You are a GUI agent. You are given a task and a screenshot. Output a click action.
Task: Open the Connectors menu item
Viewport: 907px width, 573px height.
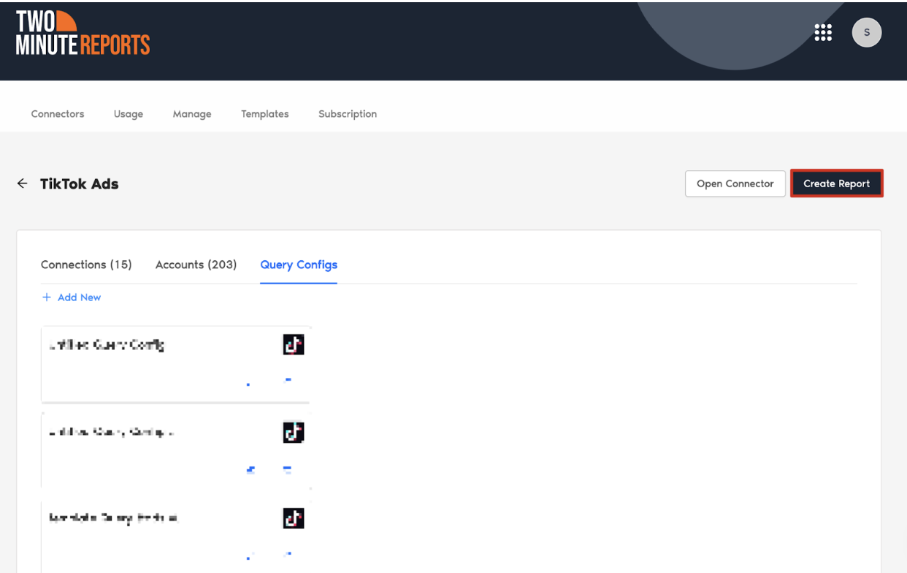pos(58,114)
